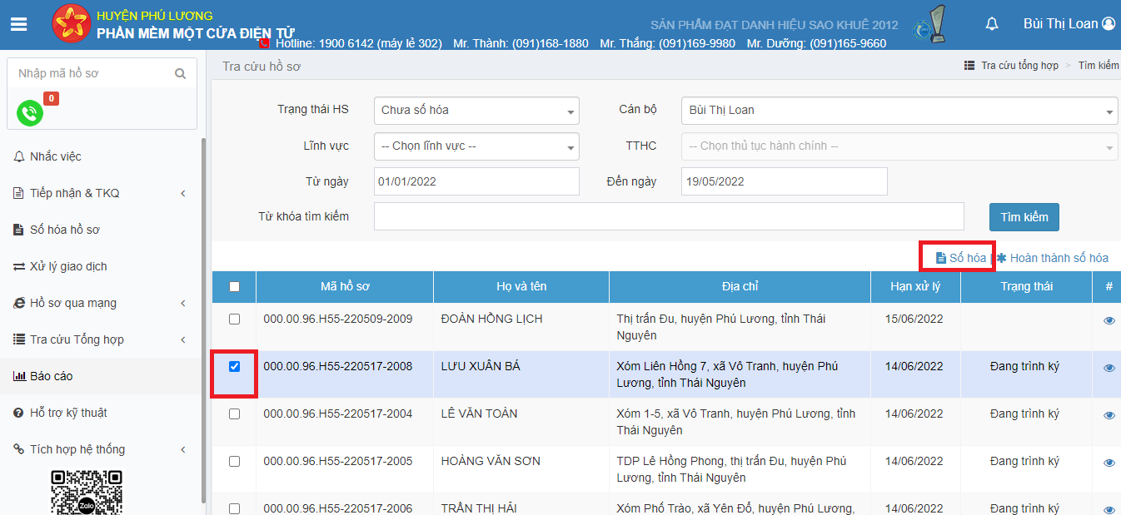Click record code 000.00.96.H55-220517-2008
The width and height of the screenshot is (1121, 515).
click(338, 366)
